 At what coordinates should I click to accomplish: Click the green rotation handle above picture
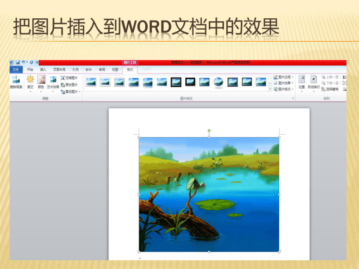tap(209, 131)
